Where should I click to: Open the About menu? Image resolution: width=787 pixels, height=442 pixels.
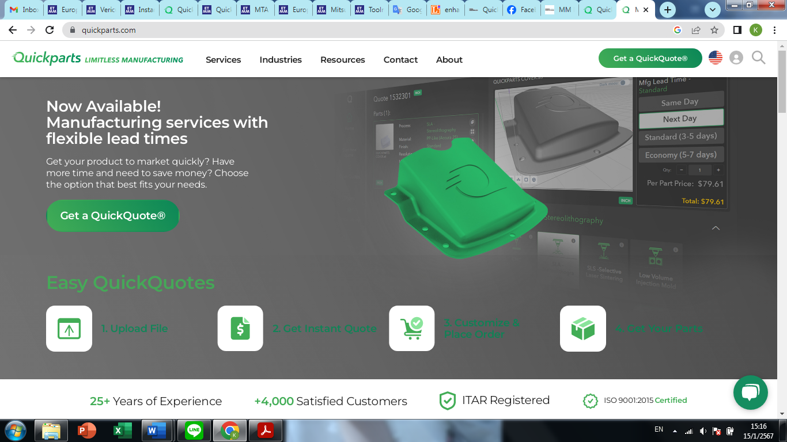(x=449, y=60)
